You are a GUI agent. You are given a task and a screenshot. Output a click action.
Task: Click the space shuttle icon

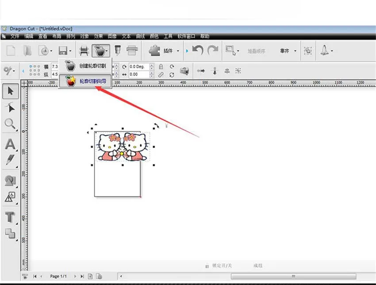coord(324,50)
